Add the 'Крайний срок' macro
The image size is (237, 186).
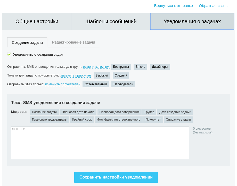click(82, 120)
